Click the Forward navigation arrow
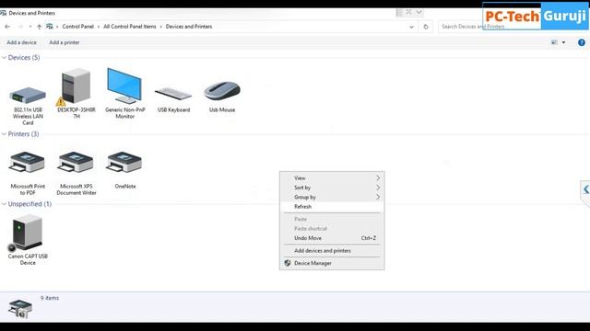The image size is (590, 331). pyautogui.click(x=20, y=27)
